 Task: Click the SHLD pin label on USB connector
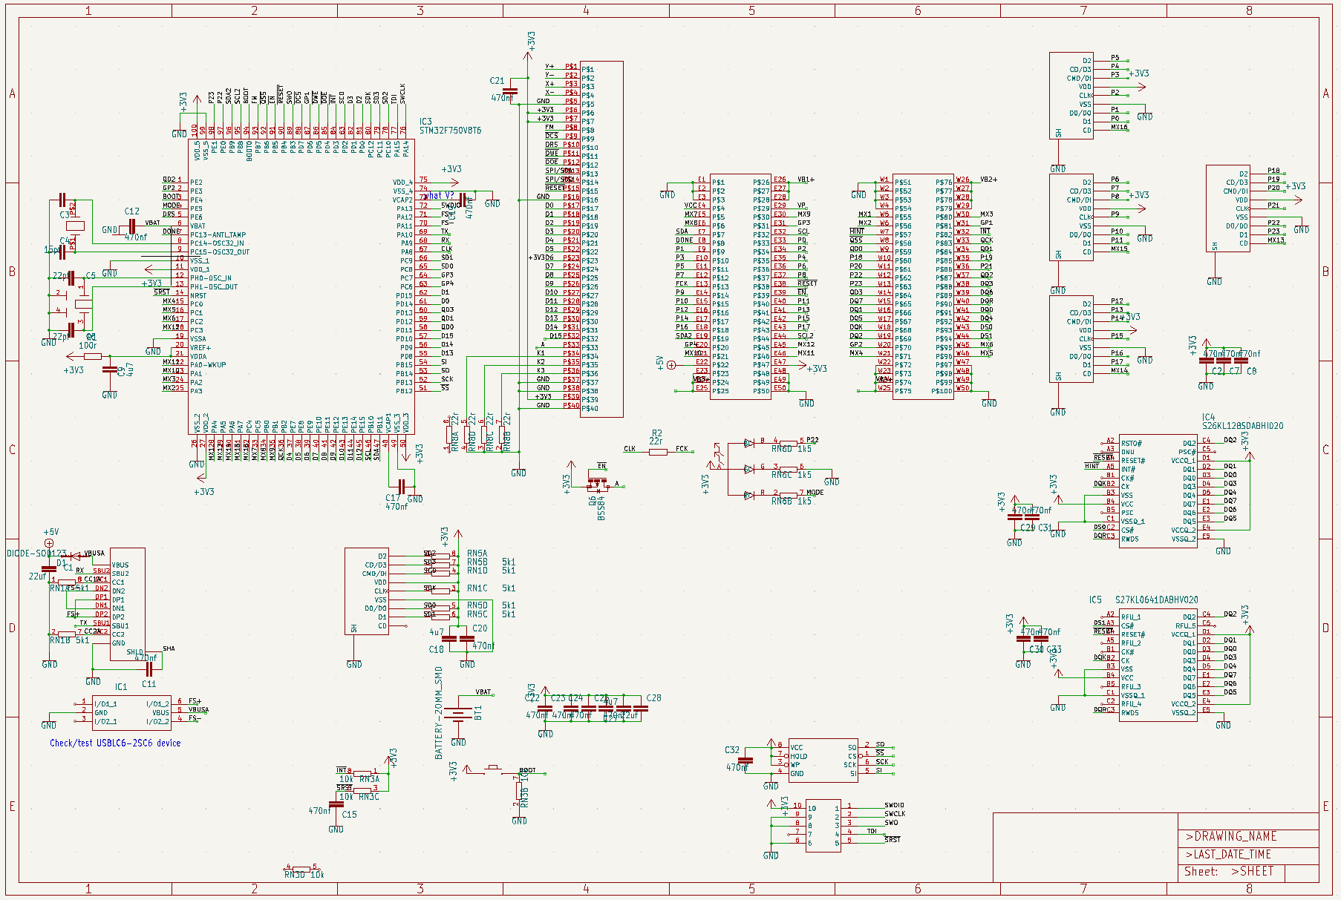point(135,652)
